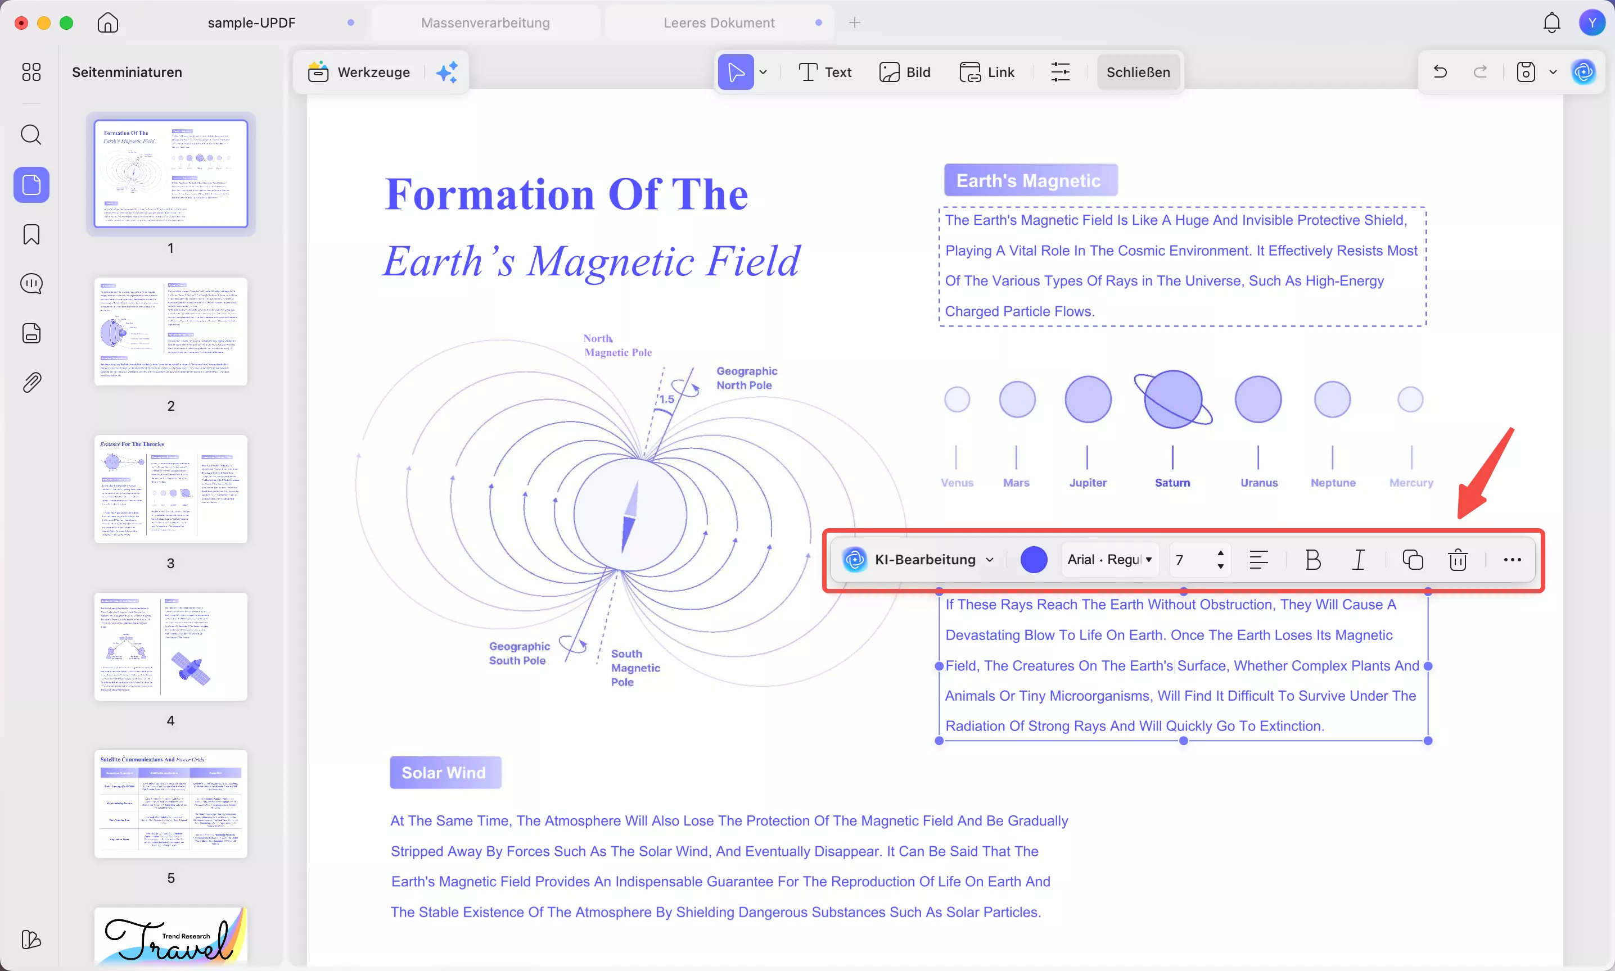Click the copy icon in text toolbar
This screenshot has height=971, width=1615.
click(x=1412, y=560)
